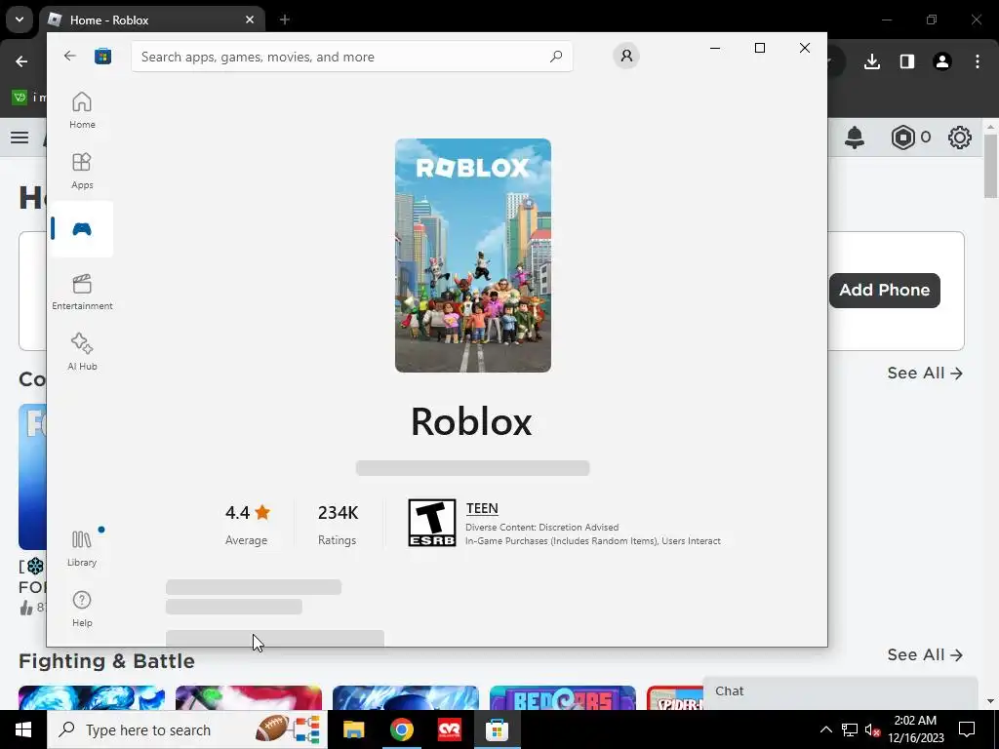Click the TEEN rating link
The height and width of the screenshot is (749, 999).
(x=482, y=508)
